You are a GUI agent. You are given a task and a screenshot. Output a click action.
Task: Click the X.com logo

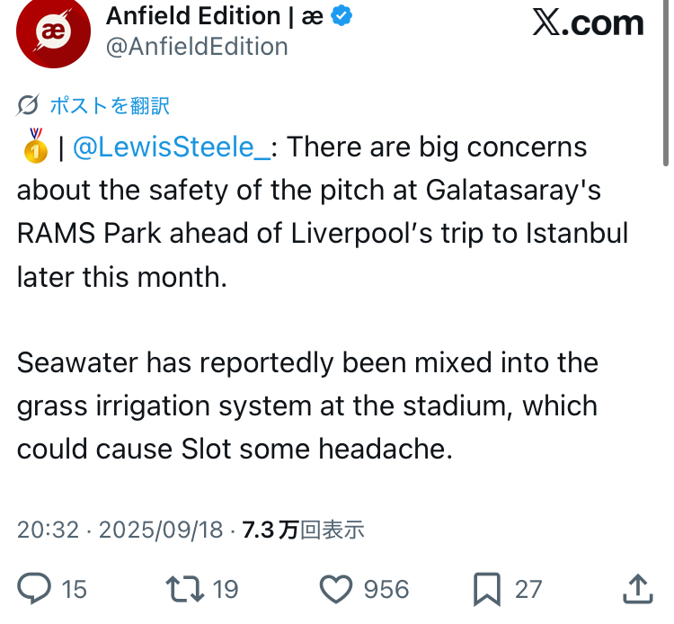[x=588, y=23]
